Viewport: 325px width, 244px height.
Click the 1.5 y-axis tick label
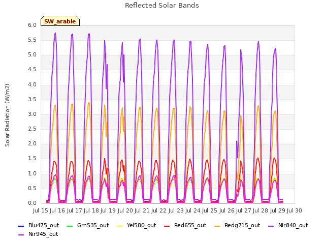[32, 159]
